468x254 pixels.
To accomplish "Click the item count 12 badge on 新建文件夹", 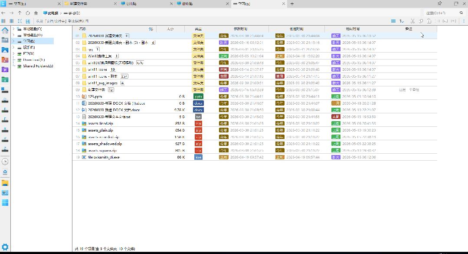I will [111, 89].
